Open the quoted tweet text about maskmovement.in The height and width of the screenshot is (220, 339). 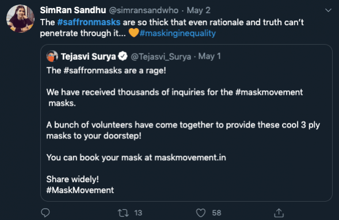136,157
